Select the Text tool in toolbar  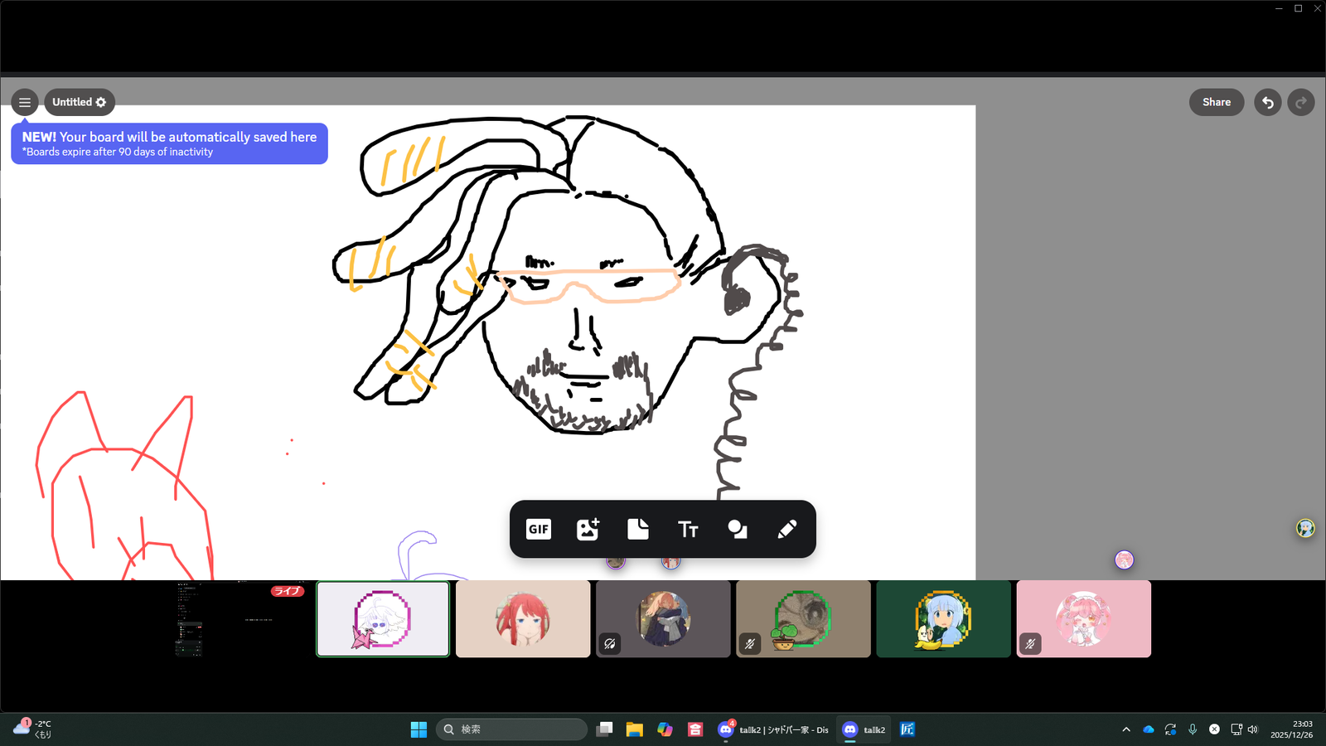[x=688, y=529]
